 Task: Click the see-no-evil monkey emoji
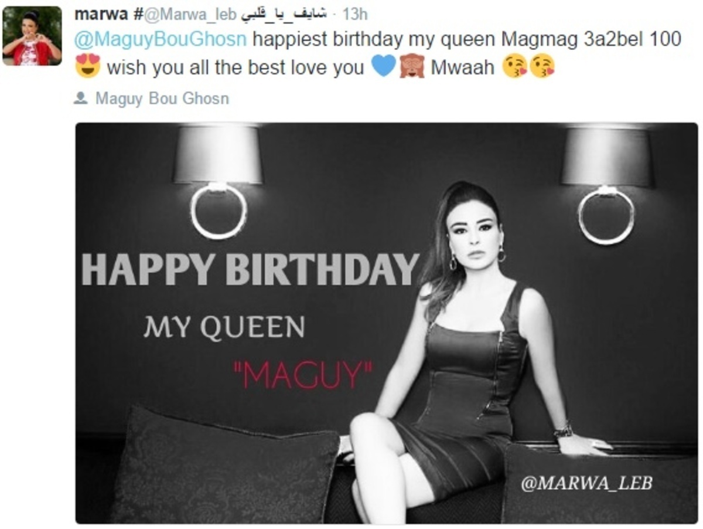pyautogui.click(x=412, y=66)
